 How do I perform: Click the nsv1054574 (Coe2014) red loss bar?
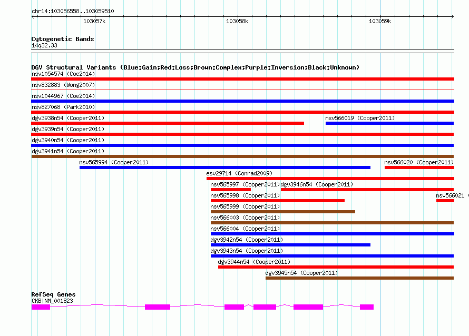pos(242,79)
